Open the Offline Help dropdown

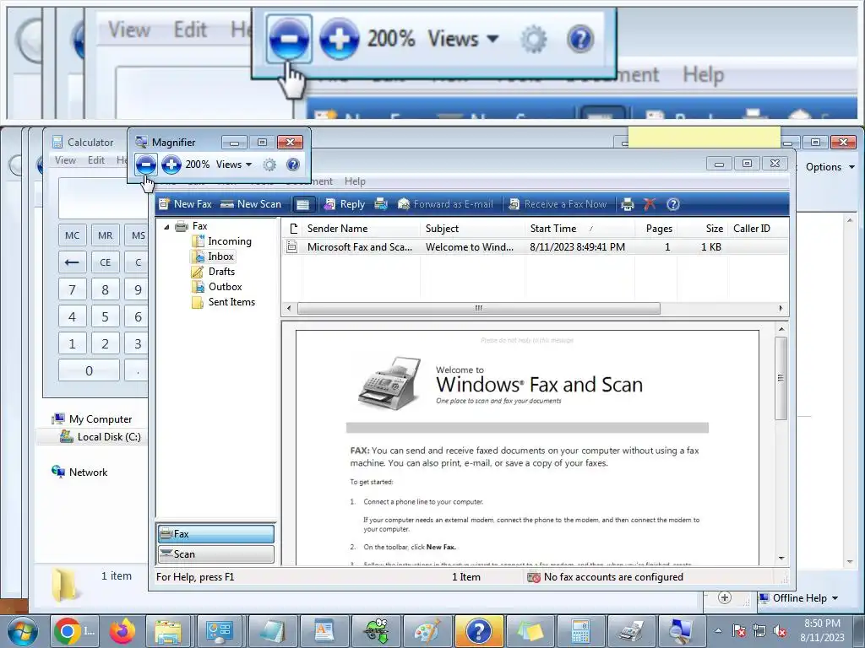798,598
